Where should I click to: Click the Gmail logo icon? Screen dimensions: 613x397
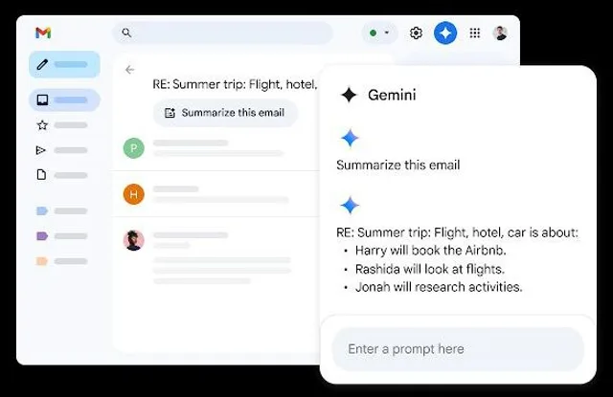click(x=43, y=33)
